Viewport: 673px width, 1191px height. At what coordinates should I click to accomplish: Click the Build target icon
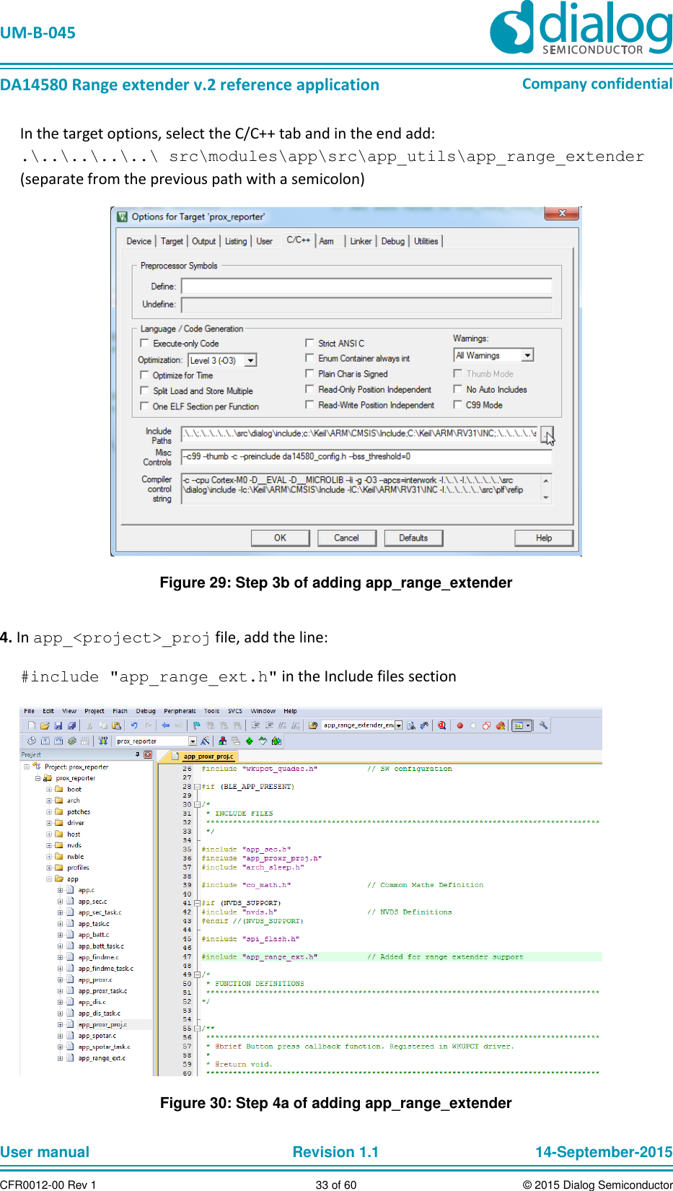click(x=45, y=741)
